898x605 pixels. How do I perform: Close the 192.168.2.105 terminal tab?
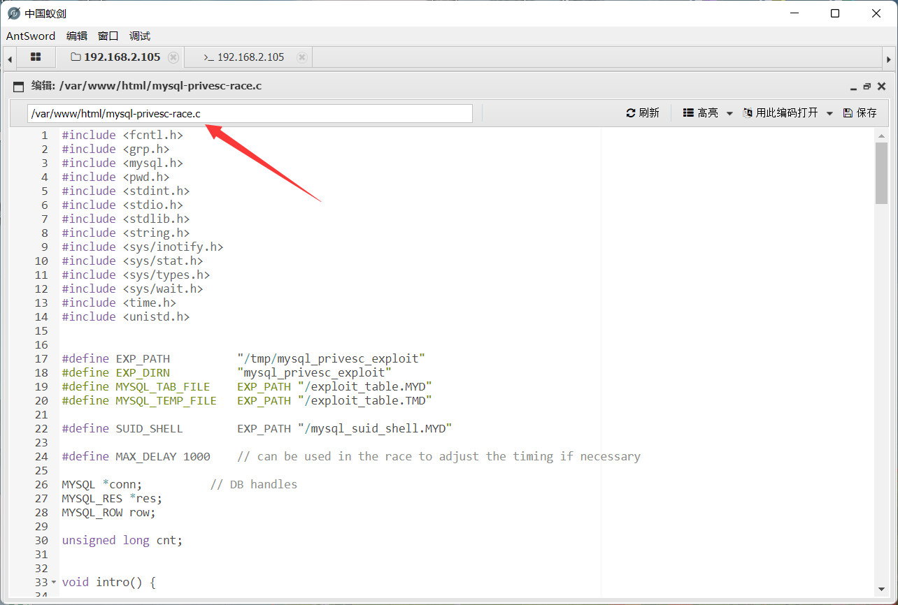(x=301, y=57)
